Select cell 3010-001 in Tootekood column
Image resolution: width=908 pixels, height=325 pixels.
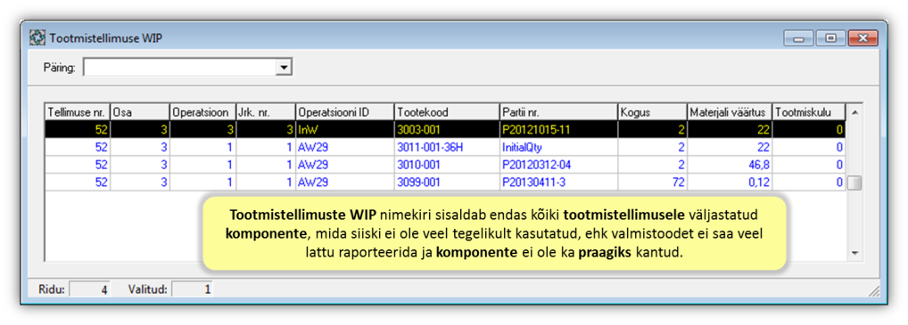point(448,165)
